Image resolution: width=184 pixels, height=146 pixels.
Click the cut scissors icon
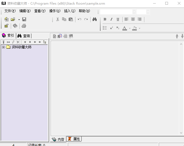click(x=58, y=19)
